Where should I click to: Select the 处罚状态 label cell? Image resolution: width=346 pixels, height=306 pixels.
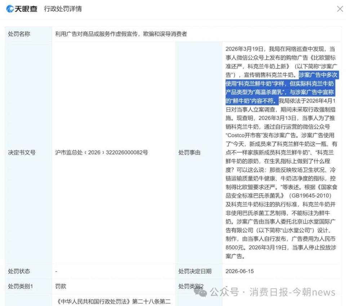pyautogui.click(x=28, y=271)
